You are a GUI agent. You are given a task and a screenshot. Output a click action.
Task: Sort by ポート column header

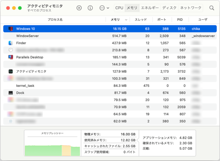pyautogui.click(x=162, y=20)
